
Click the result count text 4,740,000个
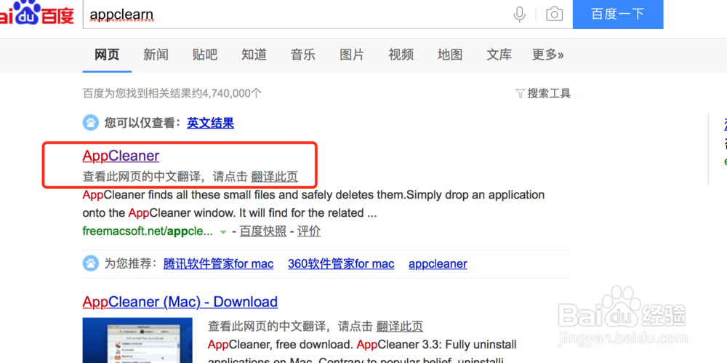point(233,94)
